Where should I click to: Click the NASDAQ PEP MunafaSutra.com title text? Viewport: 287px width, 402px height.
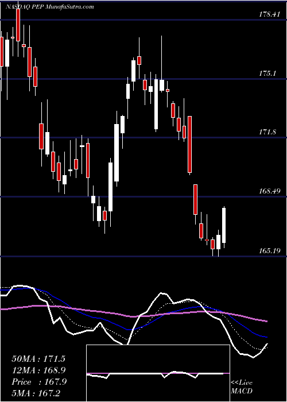[50, 7]
